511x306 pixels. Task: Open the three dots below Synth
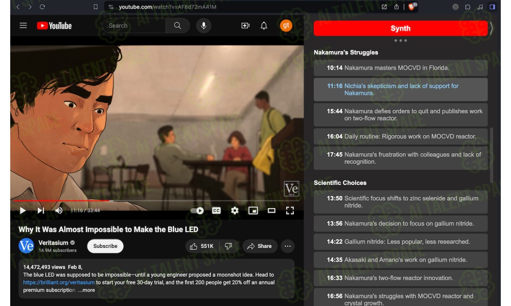pos(401,41)
